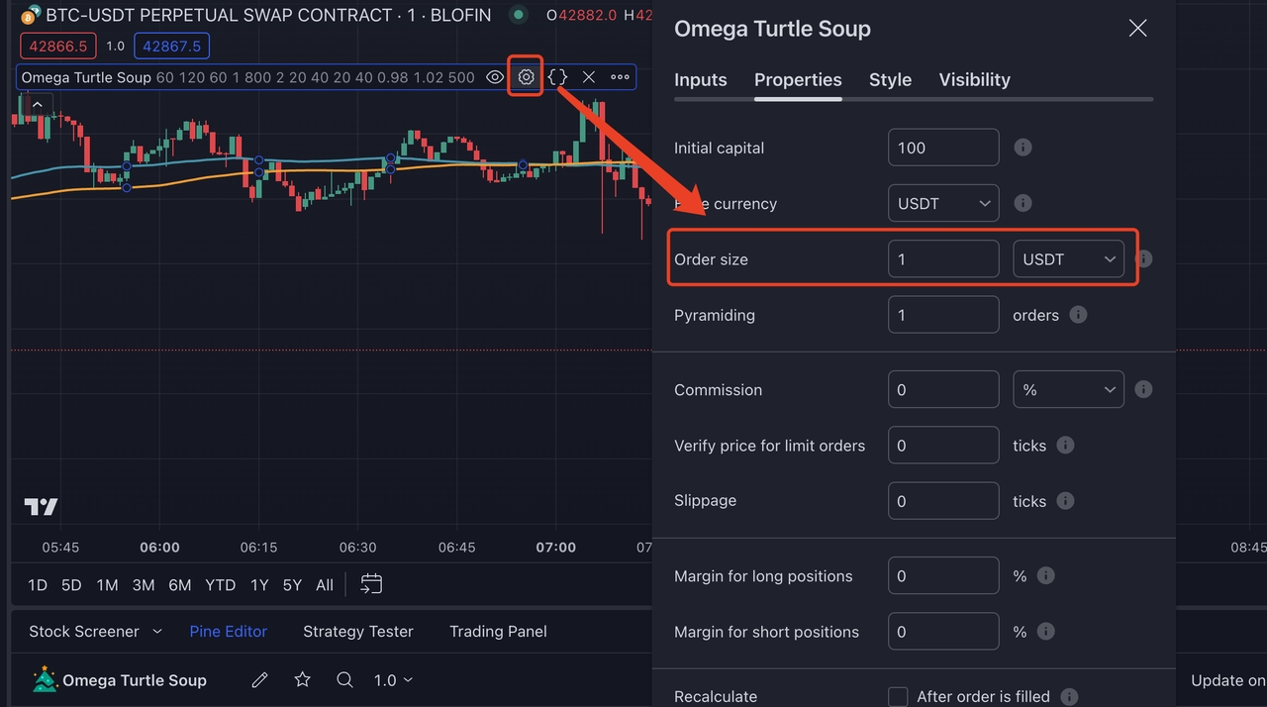The image size is (1267, 707).
Task: Open Base currency USDT dropdown
Action: pyautogui.click(x=943, y=203)
